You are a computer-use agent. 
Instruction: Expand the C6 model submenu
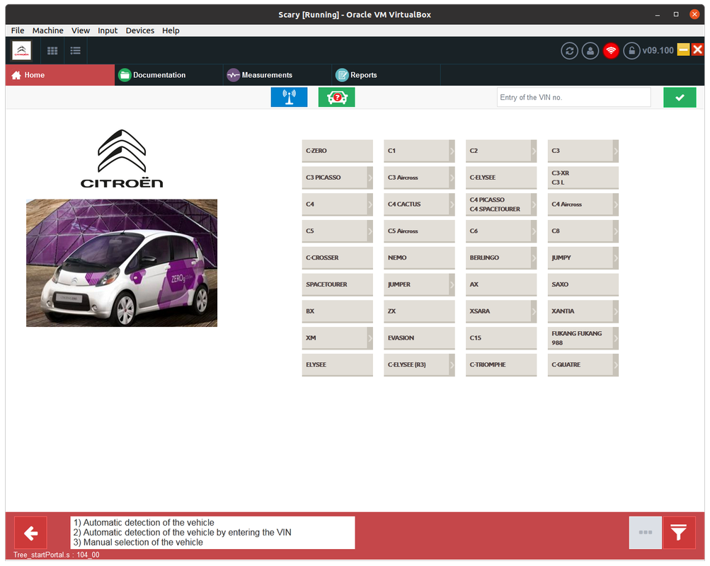pyautogui.click(x=534, y=231)
